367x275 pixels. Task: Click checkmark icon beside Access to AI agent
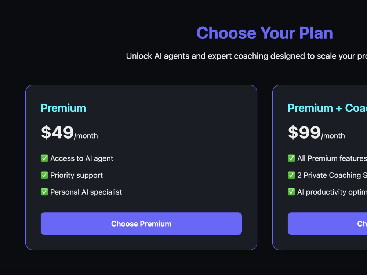[x=44, y=158]
